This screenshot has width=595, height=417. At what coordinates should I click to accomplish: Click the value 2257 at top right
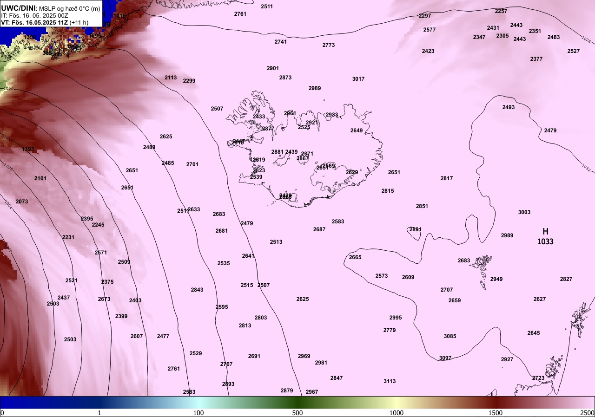coord(501,11)
